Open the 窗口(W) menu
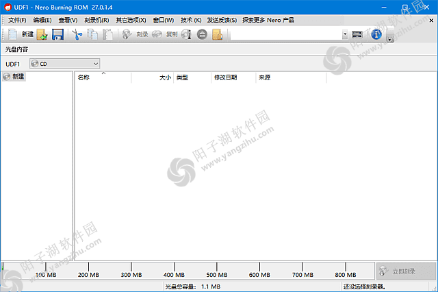This screenshot has height=292, width=438. tap(164, 20)
